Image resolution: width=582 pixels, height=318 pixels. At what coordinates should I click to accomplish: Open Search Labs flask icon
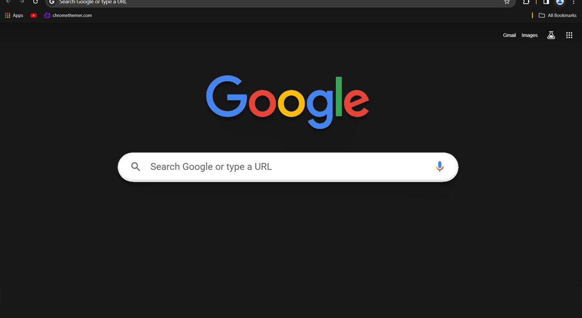pos(551,35)
